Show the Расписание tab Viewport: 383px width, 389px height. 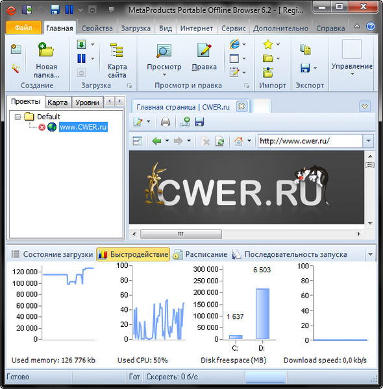200,254
